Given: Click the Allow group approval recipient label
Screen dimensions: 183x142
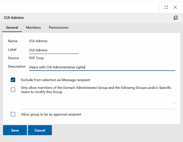Looking at the screenshot, I should pyautogui.click(x=51, y=115).
